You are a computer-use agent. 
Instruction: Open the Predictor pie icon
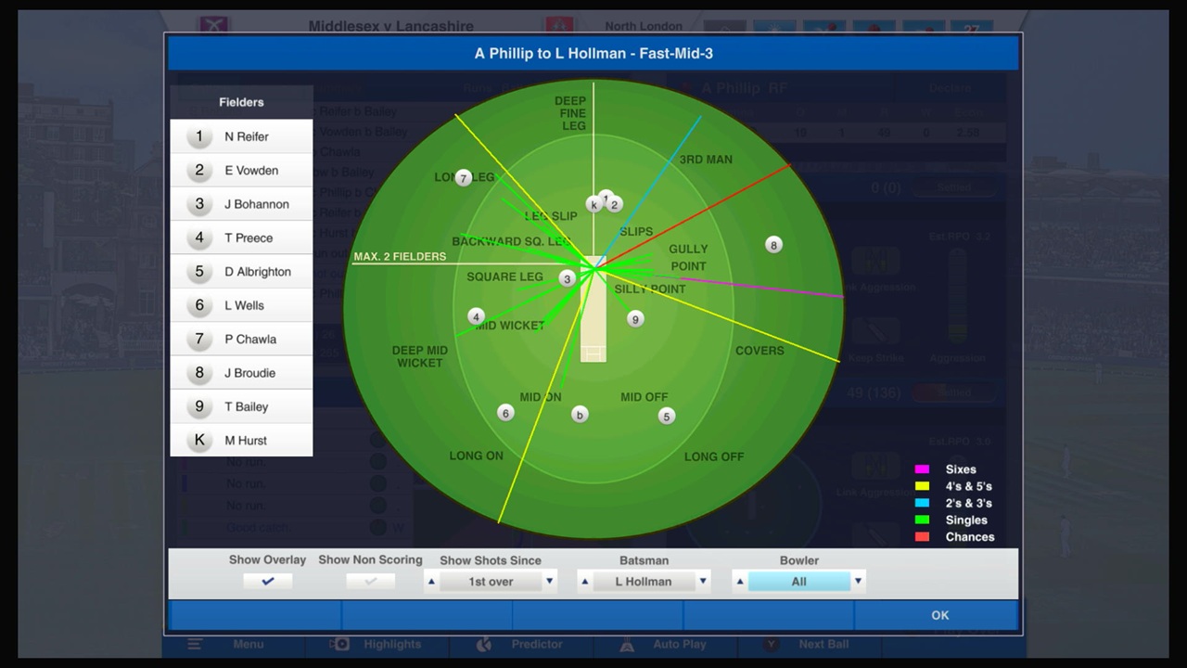[x=484, y=644]
